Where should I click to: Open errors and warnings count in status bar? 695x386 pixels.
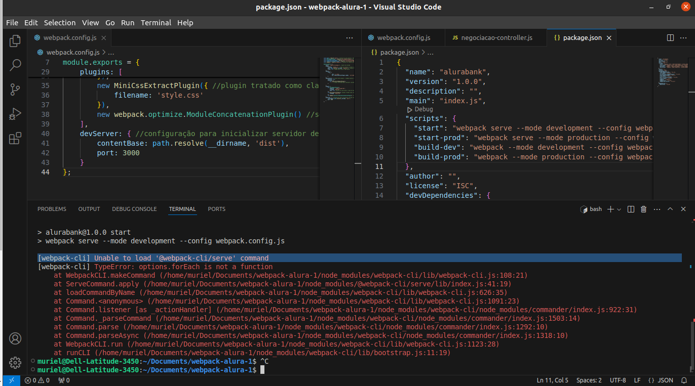(x=37, y=380)
